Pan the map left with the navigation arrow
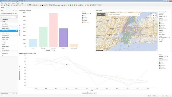The width and height of the screenshot is (172, 97). 152,16
